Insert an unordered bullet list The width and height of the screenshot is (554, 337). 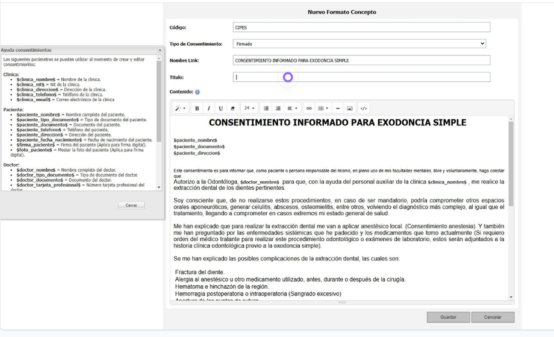pyautogui.click(x=266, y=108)
